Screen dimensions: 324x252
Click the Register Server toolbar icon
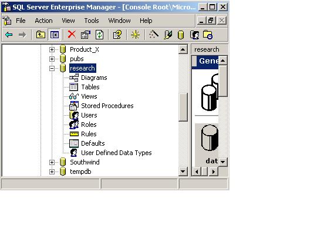tap(168, 35)
